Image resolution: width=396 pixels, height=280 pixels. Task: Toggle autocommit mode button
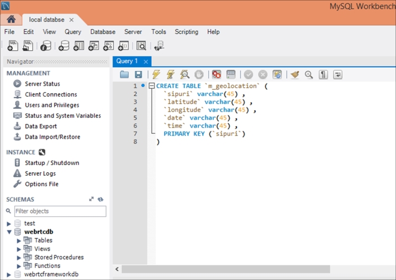tap(277, 75)
